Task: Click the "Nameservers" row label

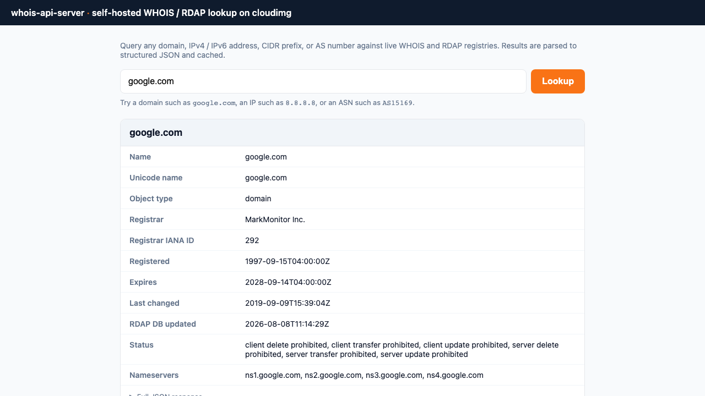Action: pos(154,375)
